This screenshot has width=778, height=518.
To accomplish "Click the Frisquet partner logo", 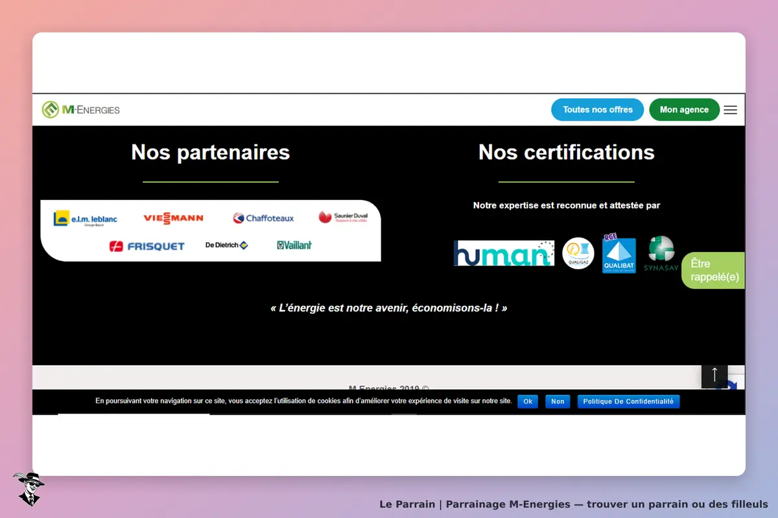I will tap(147, 246).
